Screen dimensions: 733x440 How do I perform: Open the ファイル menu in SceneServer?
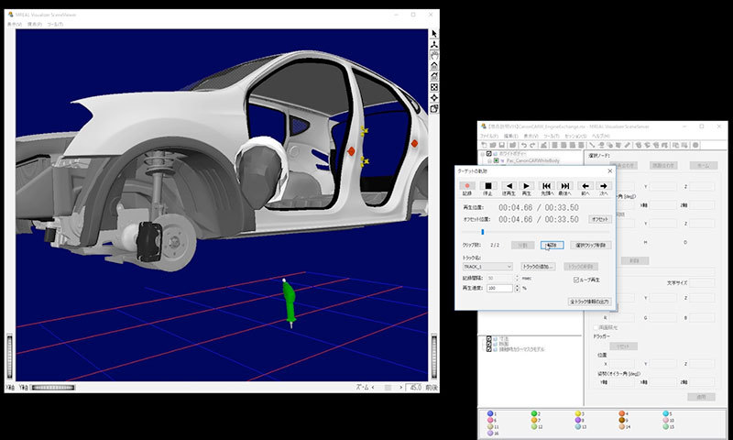pyautogui.click(x=487, y=135)
